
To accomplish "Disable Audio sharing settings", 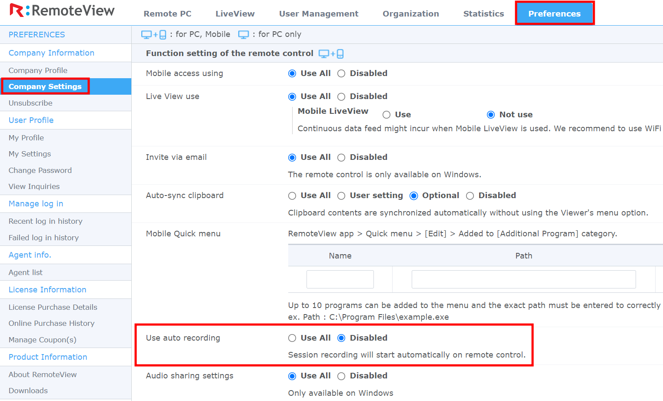I will click(x=341, y=376).
